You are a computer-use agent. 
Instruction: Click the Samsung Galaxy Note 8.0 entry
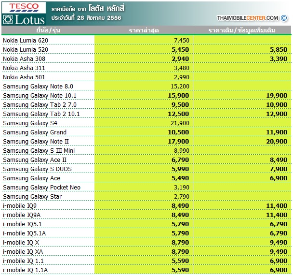(x=38, y=87)
